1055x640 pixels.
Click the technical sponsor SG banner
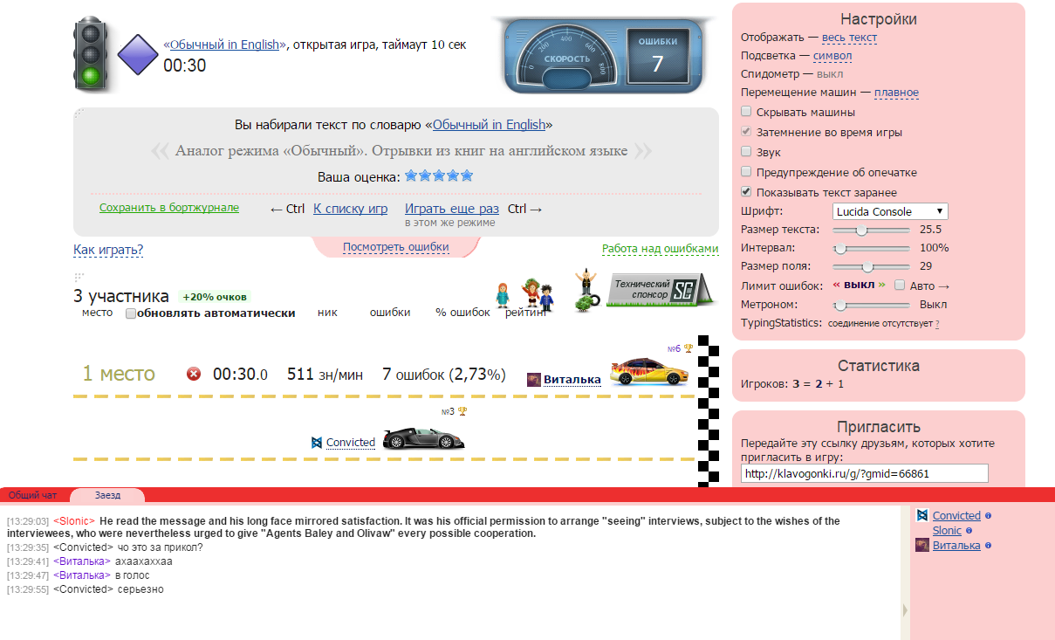coord(660,289)
